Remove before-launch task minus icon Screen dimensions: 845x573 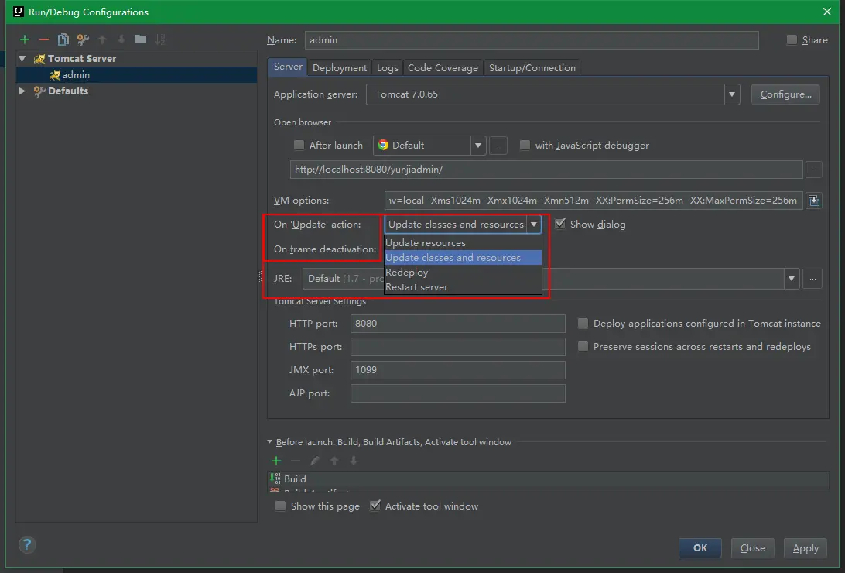click(296, 461)
